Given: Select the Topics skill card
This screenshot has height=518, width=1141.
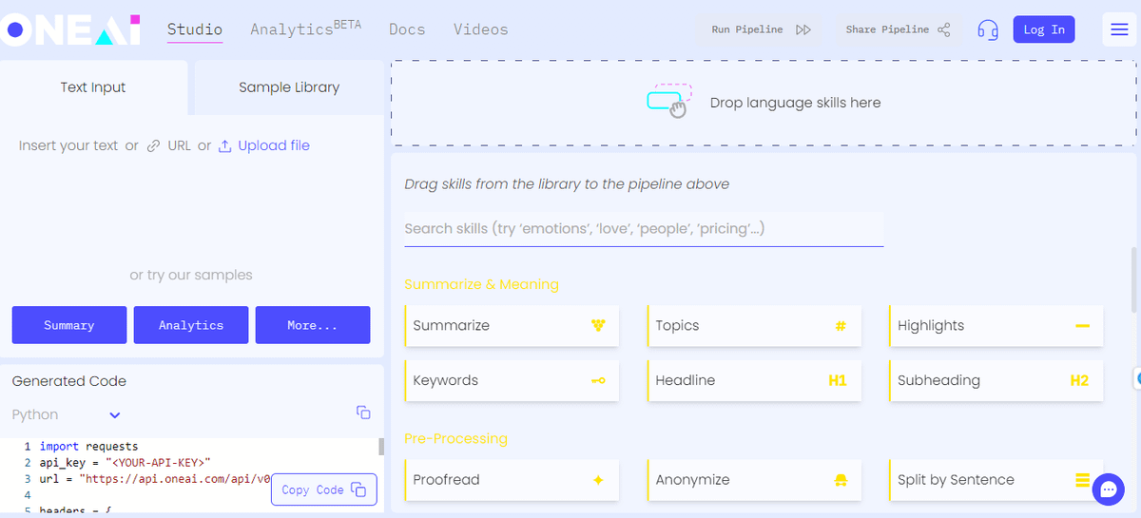Looking at the screenshot, I should 754,326.
